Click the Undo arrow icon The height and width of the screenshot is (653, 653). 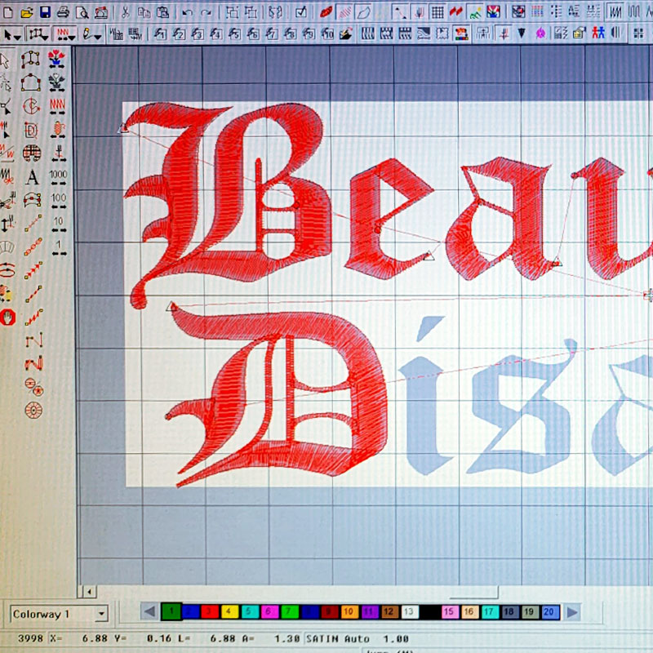(188, 12)
